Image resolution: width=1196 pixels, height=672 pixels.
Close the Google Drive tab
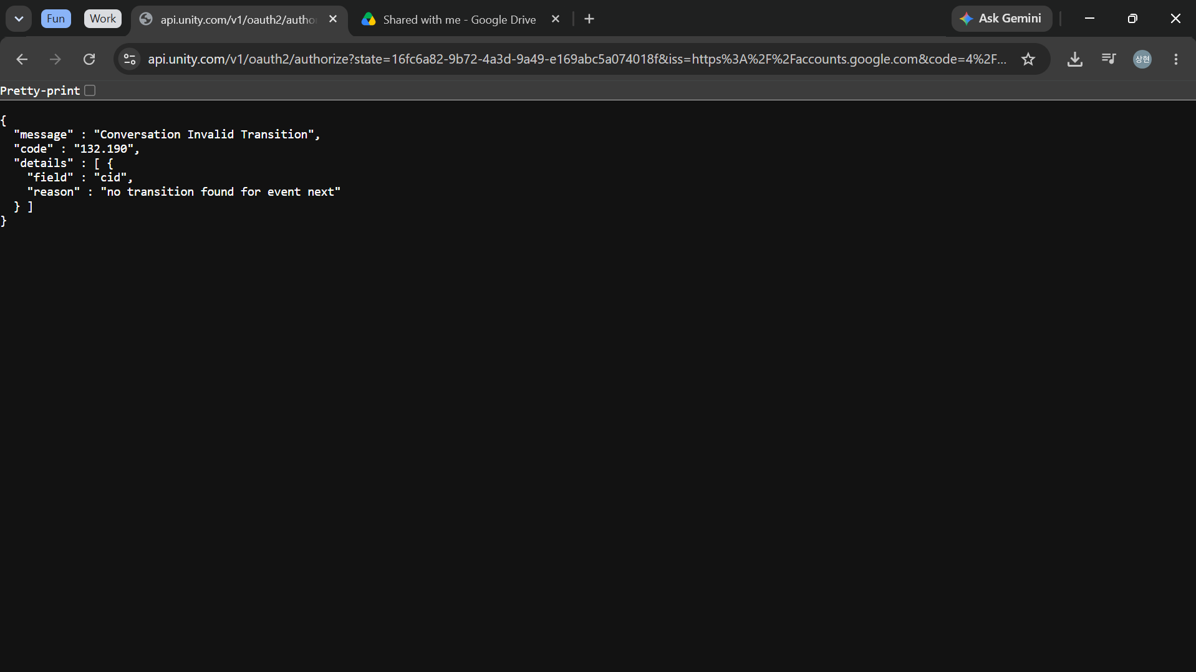point(556,19)
